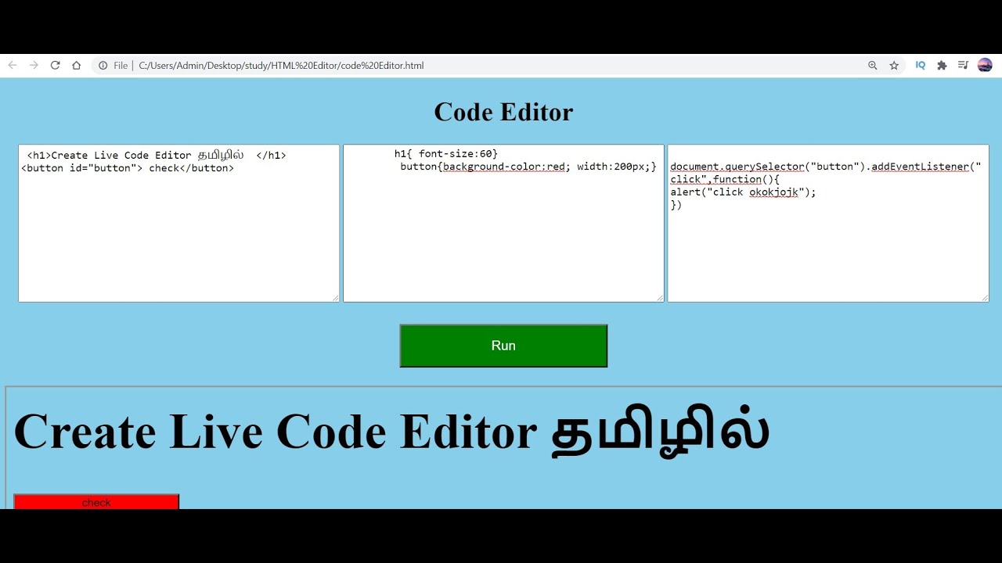
Task: Click the '<h1>Create Live Code Editor' HTML line
Action: pos(157,156)
